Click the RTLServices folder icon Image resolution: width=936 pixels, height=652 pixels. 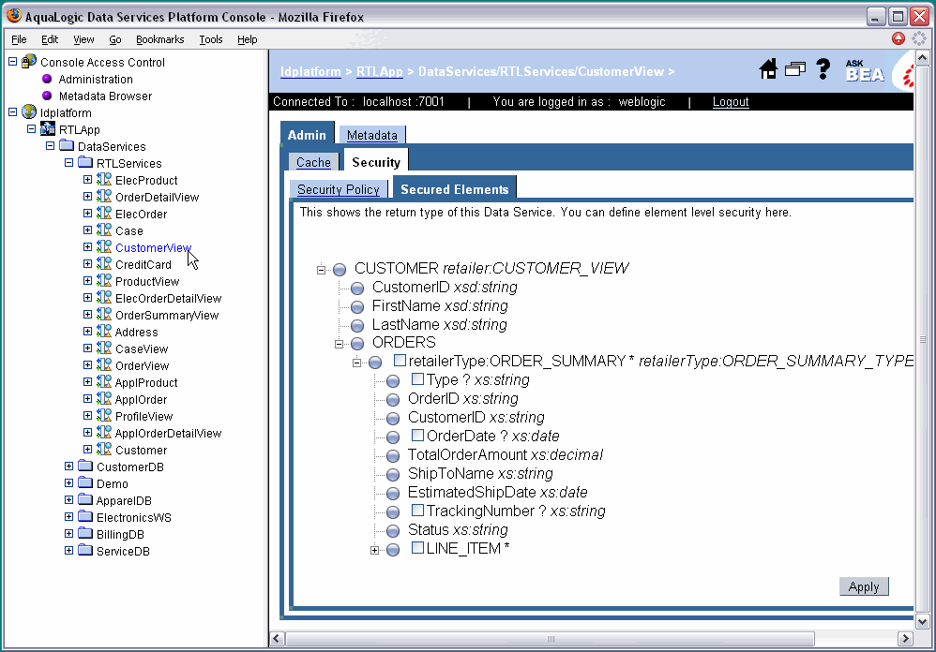click(x=85, y=163)
